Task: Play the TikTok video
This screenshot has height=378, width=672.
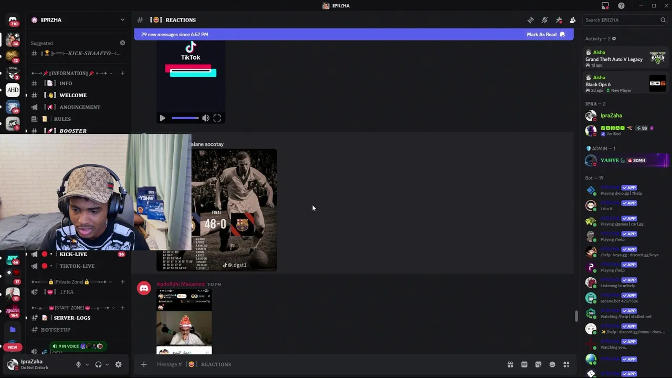Action: click(162, 118)
